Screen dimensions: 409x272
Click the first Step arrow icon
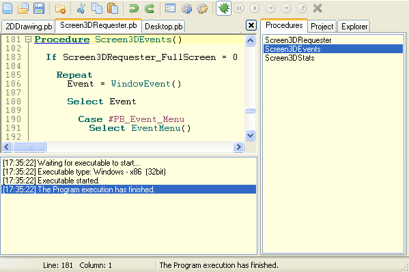[270, 8]
